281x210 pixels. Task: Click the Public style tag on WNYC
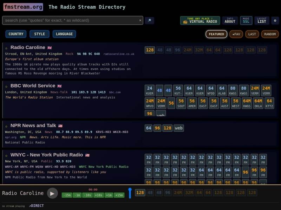pos(47,161)
